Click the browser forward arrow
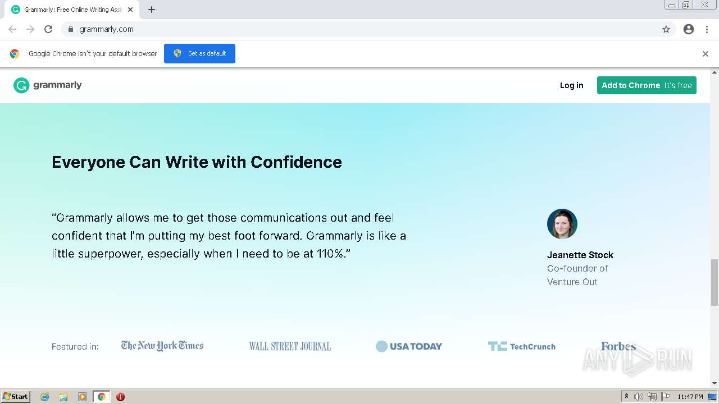This screenshot has width=719, height=404. [x=30, y=29]
